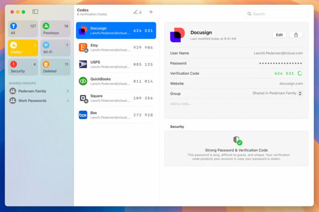Click the Work Passwords group icon
The width and height of the screenshot is (319, 212).
(13, 101)
